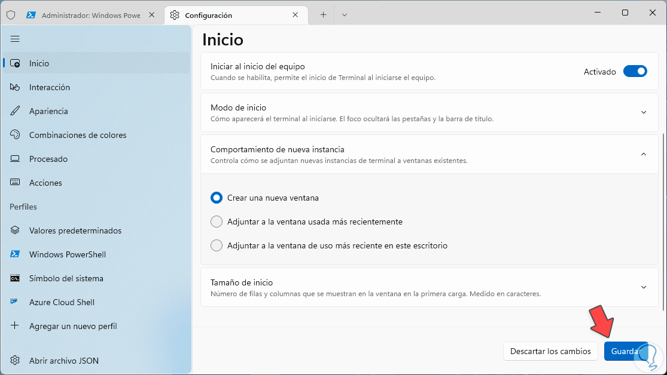This screenshot has width=667, height=375.
Task: Collapse Comportamiento de nueva instancia section
Action: click(x=644, y=154)
